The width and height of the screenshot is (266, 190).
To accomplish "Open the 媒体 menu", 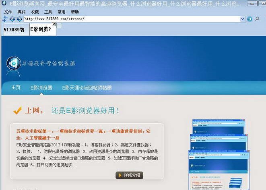I will click(21, 12).
